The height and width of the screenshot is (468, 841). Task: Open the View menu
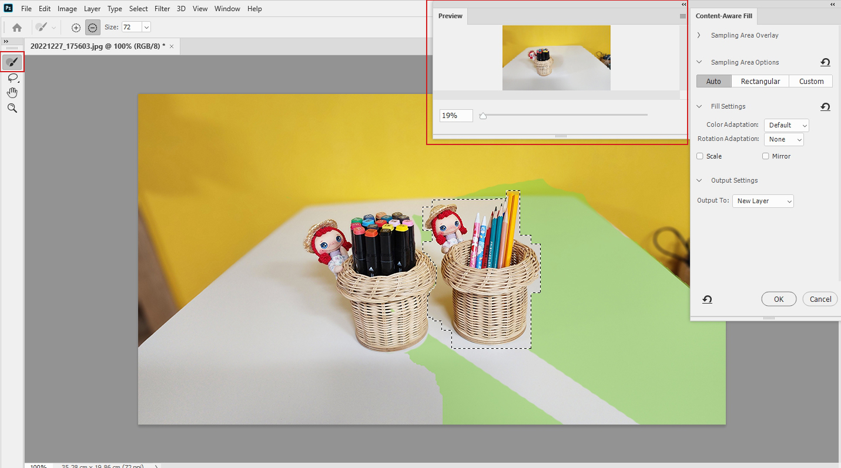[200, 9]
